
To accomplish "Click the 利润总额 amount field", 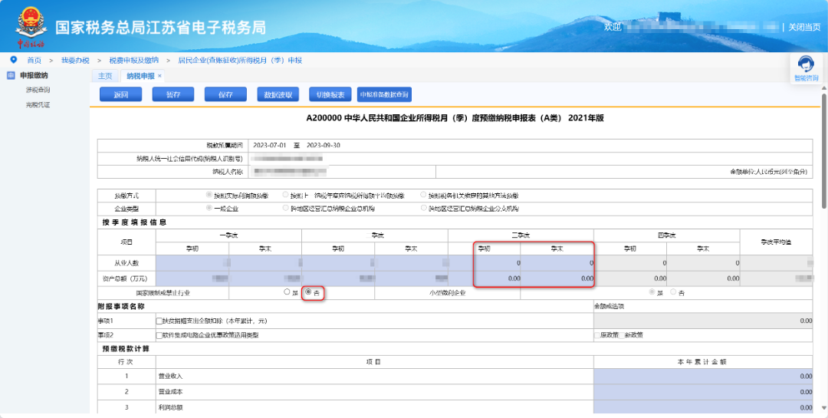I will [703, 407].
